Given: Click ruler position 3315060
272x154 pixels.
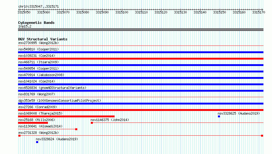Looking at the screenshot, I should tap(43, 12).
